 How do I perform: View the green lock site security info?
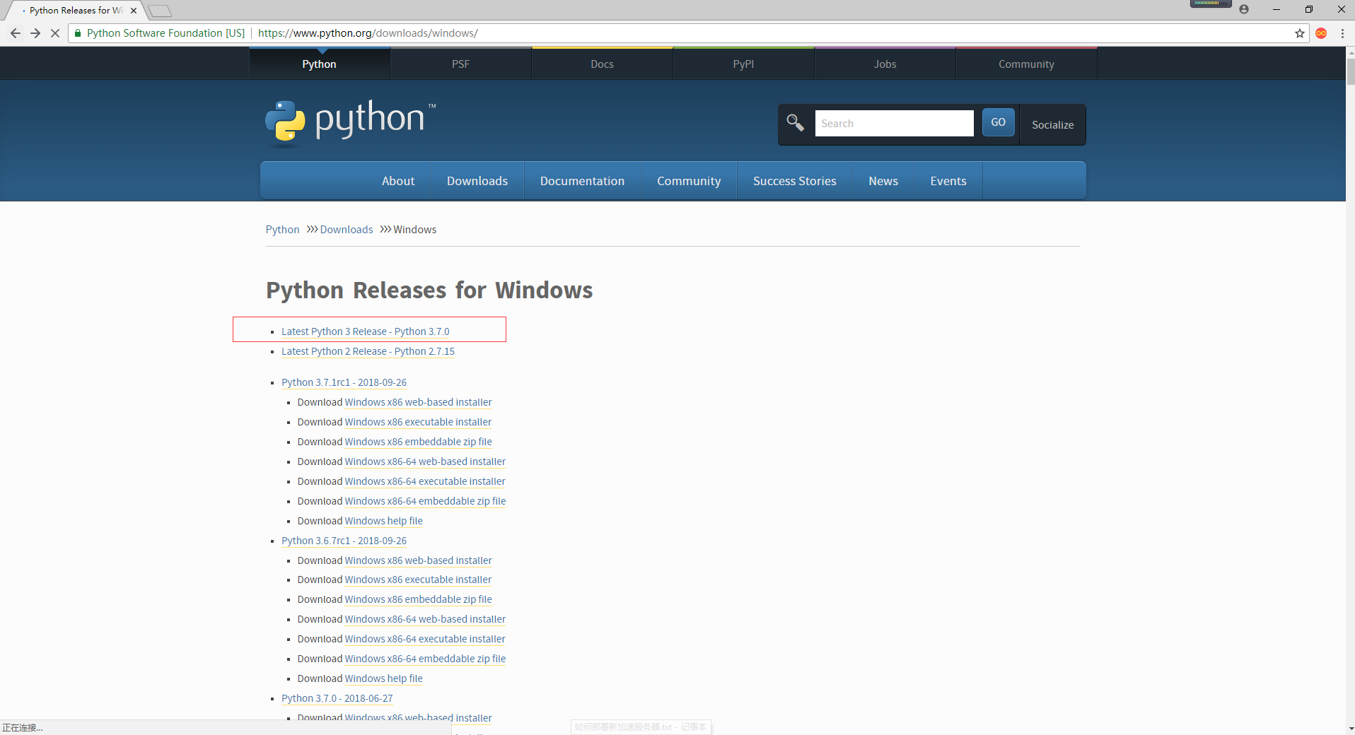[78, 33]
